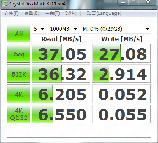Click the 512K read result 36.32
This screenshot has width=158, height=143.
(x=61, y=73)
